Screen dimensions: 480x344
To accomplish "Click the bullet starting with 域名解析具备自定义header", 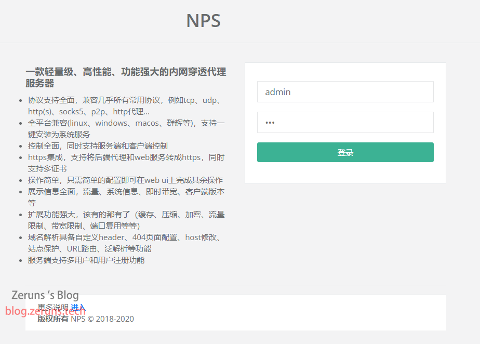I will [125, 243].
